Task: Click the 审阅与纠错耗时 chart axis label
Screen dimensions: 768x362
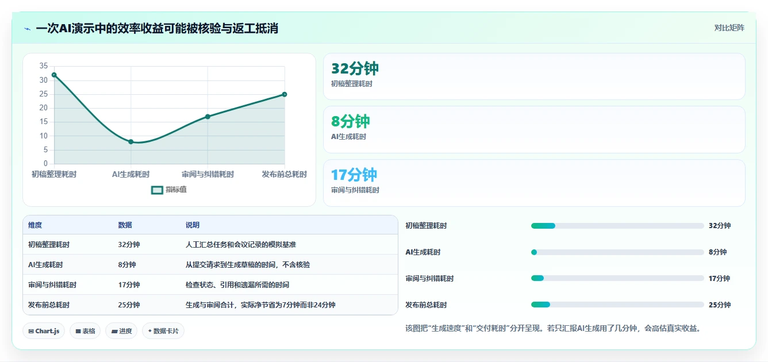Action: 208,174
